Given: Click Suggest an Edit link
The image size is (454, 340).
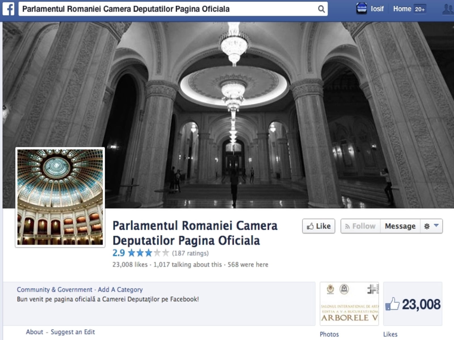Looking at the screenshot, I should point(73,332).
